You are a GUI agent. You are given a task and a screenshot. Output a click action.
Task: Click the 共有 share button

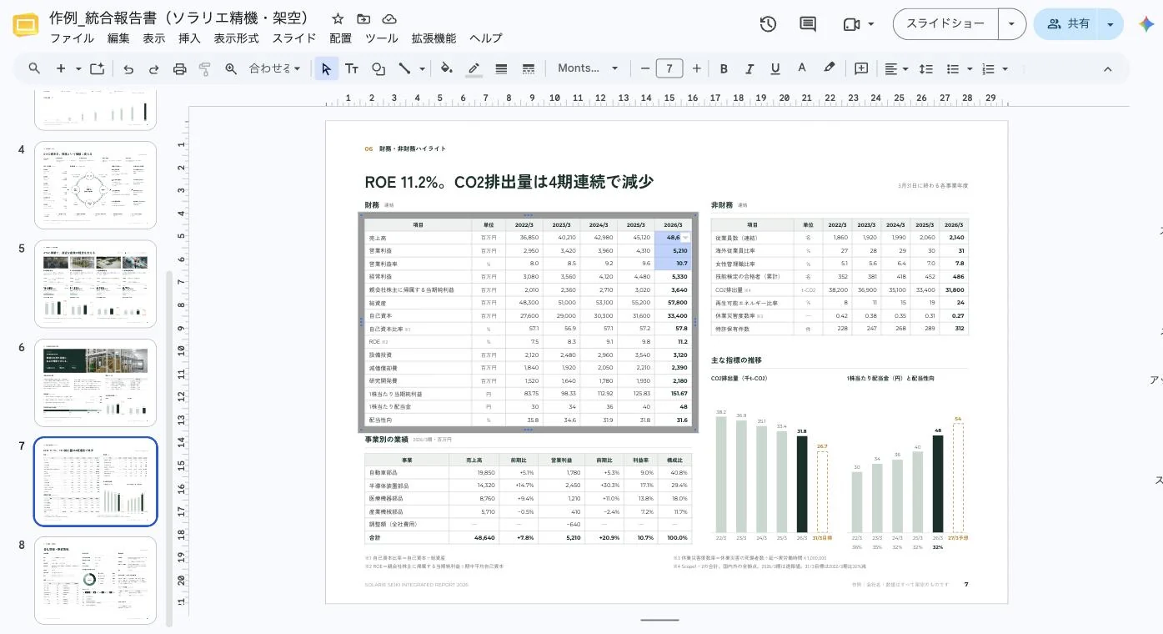1066,24
